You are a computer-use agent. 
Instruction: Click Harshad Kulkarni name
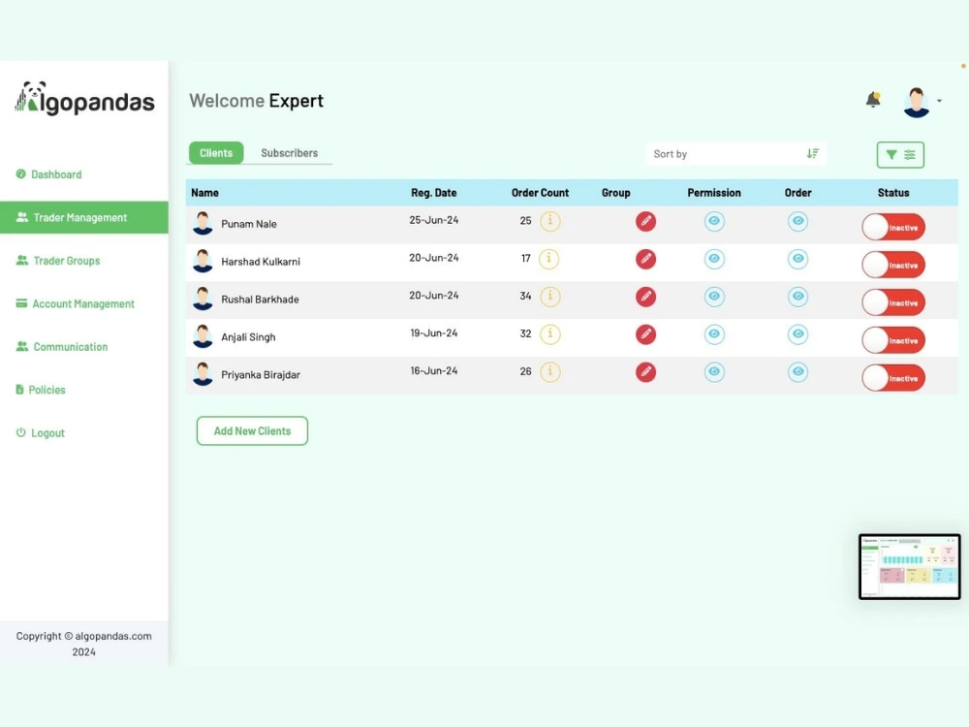[261, 262]
